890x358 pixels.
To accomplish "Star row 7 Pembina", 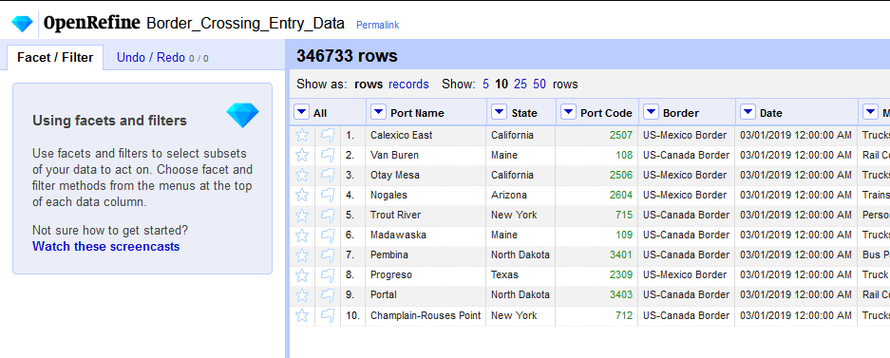I will tap(303, 254).
